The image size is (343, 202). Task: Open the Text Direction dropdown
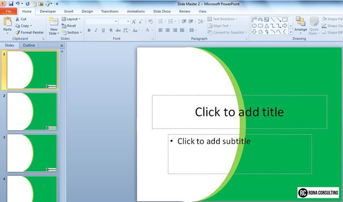coord(222,19)
